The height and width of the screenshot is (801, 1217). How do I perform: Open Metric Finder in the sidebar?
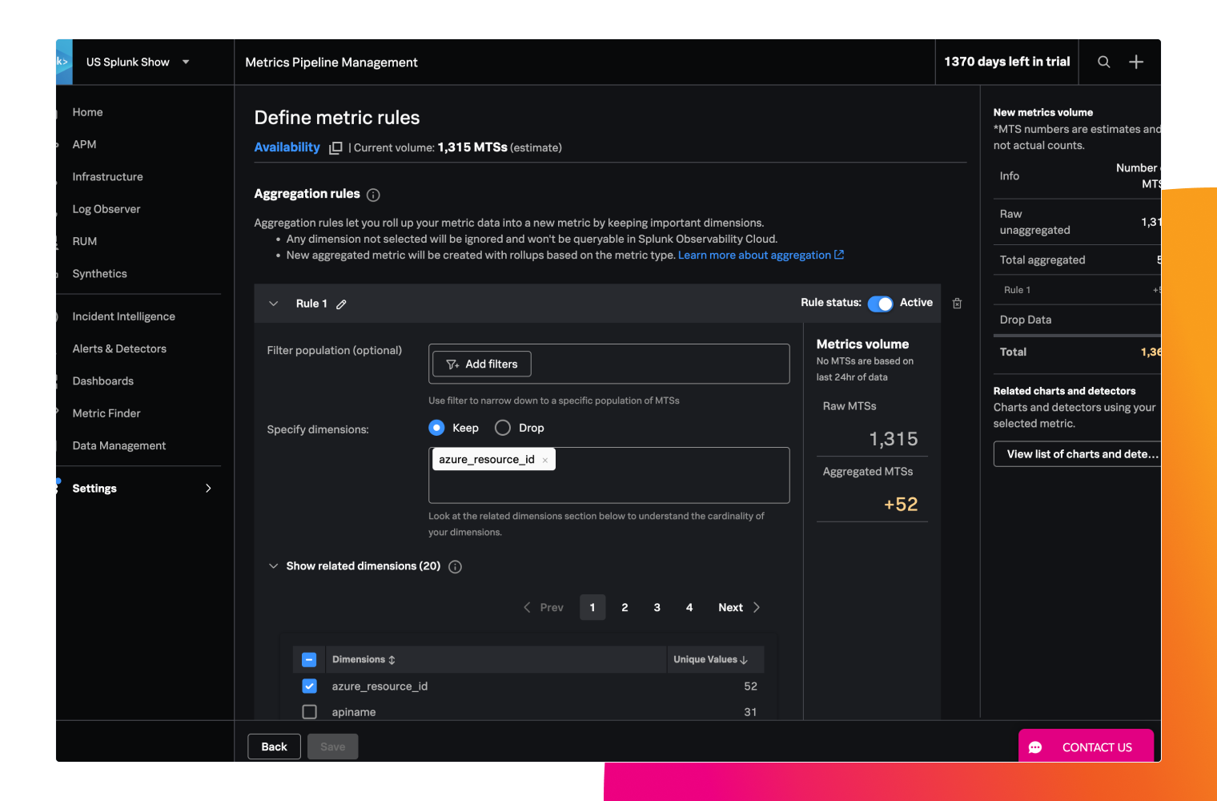pos(106,413)
